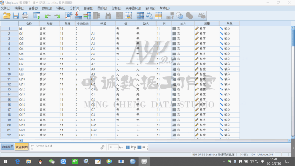This screenshot has height=166, width=295.
Task: Click the Insert variable toolbar icon
Action: [x=129, y=16]
